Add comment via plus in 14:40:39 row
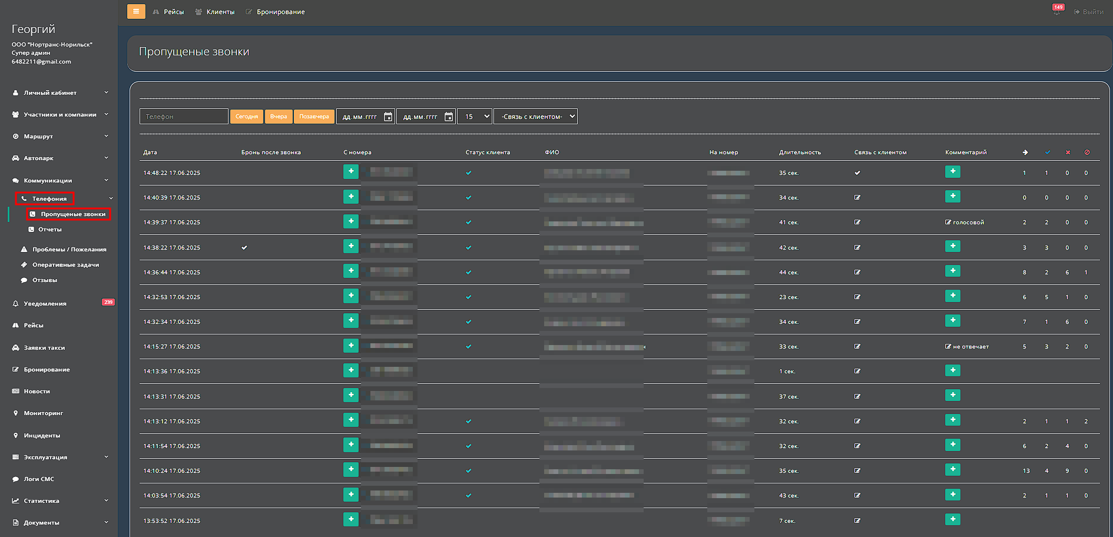The image size is (1113, 537). point(952,197)
